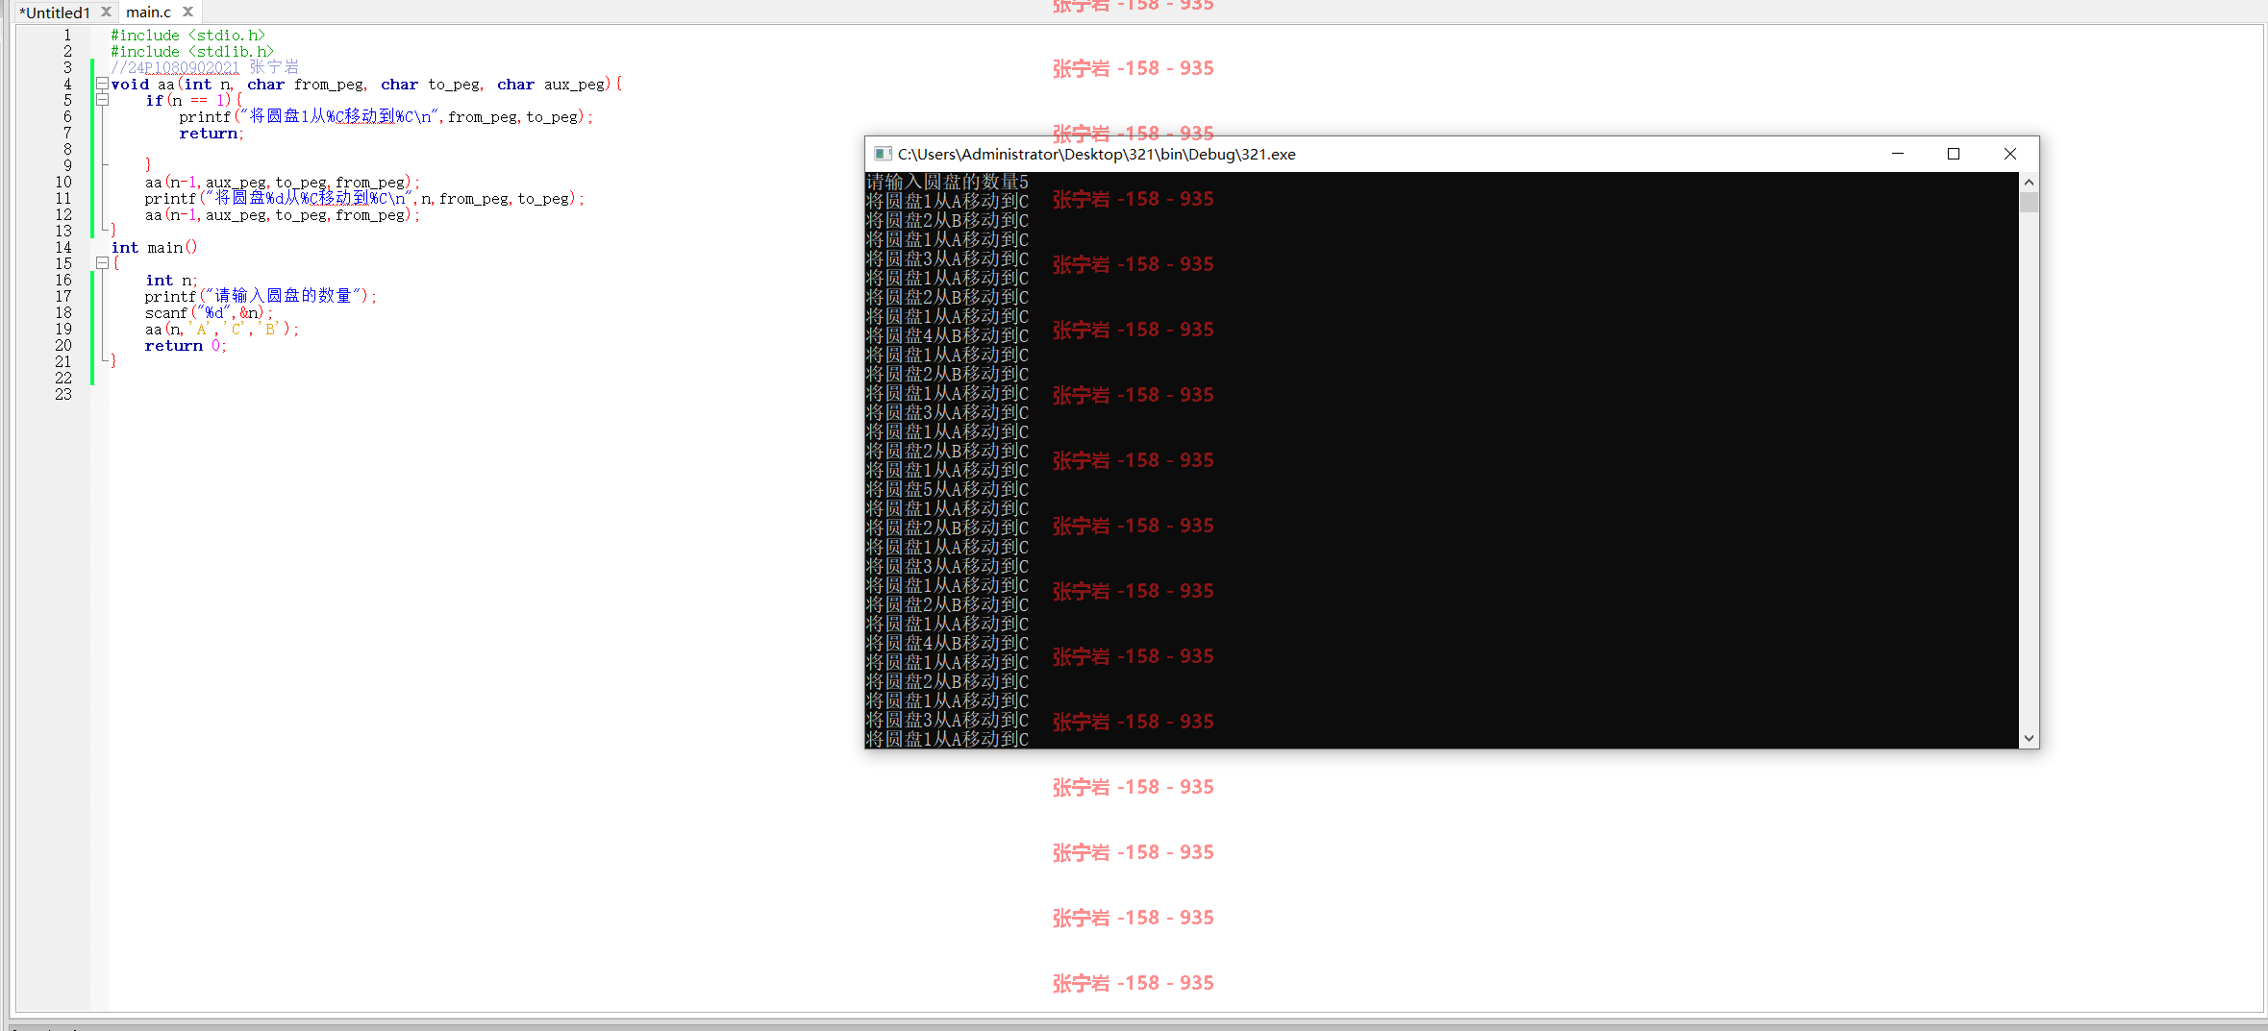Click the 'int n;' declaration line
2268x1031 pixels.
coord(171,281)
